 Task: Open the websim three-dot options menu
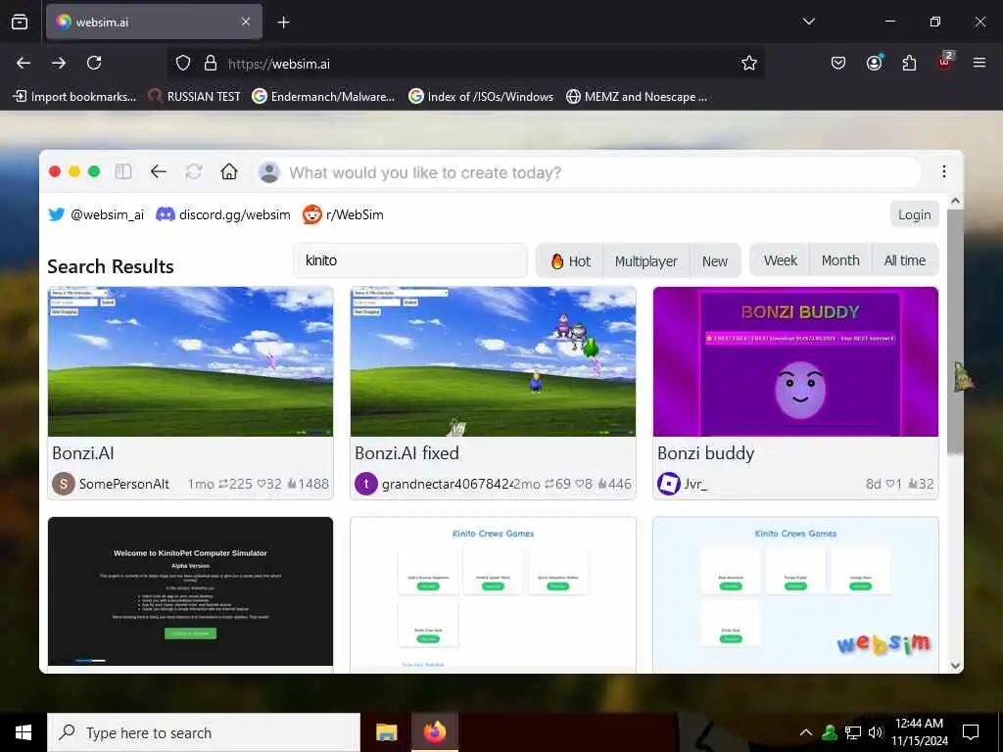tap(943, 171)
